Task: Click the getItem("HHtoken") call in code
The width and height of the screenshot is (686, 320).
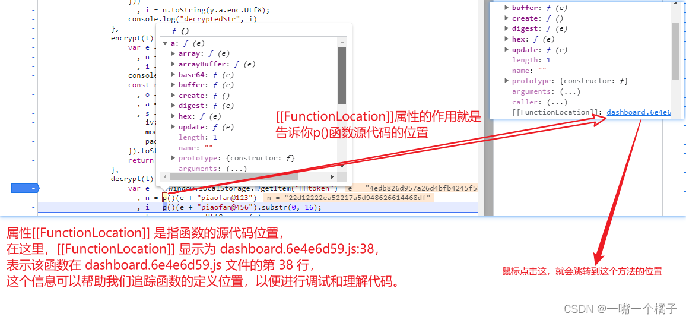Action: tap(300, 189)
